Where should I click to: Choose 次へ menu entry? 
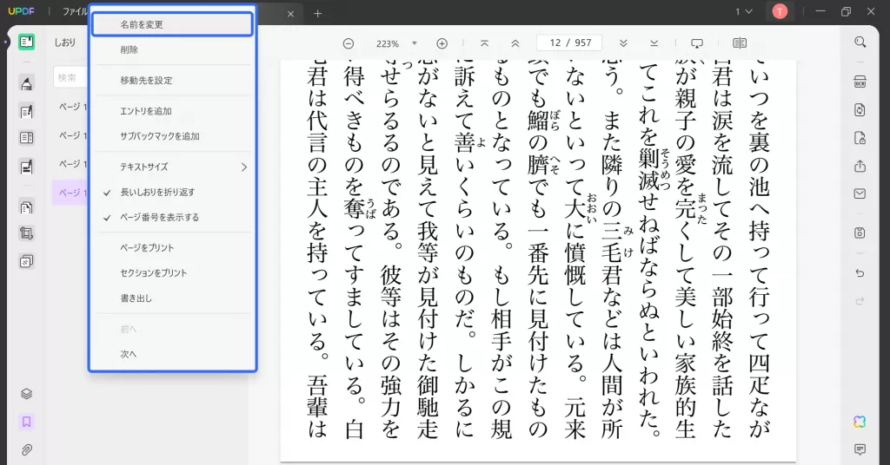click(173, 354)
